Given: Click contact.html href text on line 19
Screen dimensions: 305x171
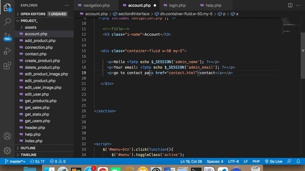Looking at the screenshot, I should (x=182, y=73).
